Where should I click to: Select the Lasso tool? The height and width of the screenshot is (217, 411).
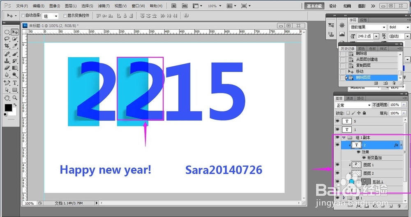click(x=7, y=39)
